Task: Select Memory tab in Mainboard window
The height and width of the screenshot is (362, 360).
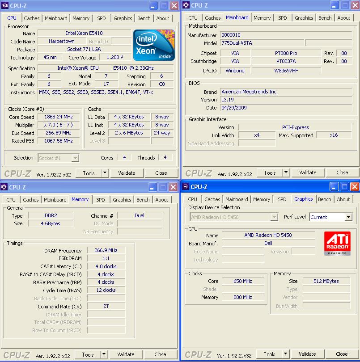Action: pos(262,18)
